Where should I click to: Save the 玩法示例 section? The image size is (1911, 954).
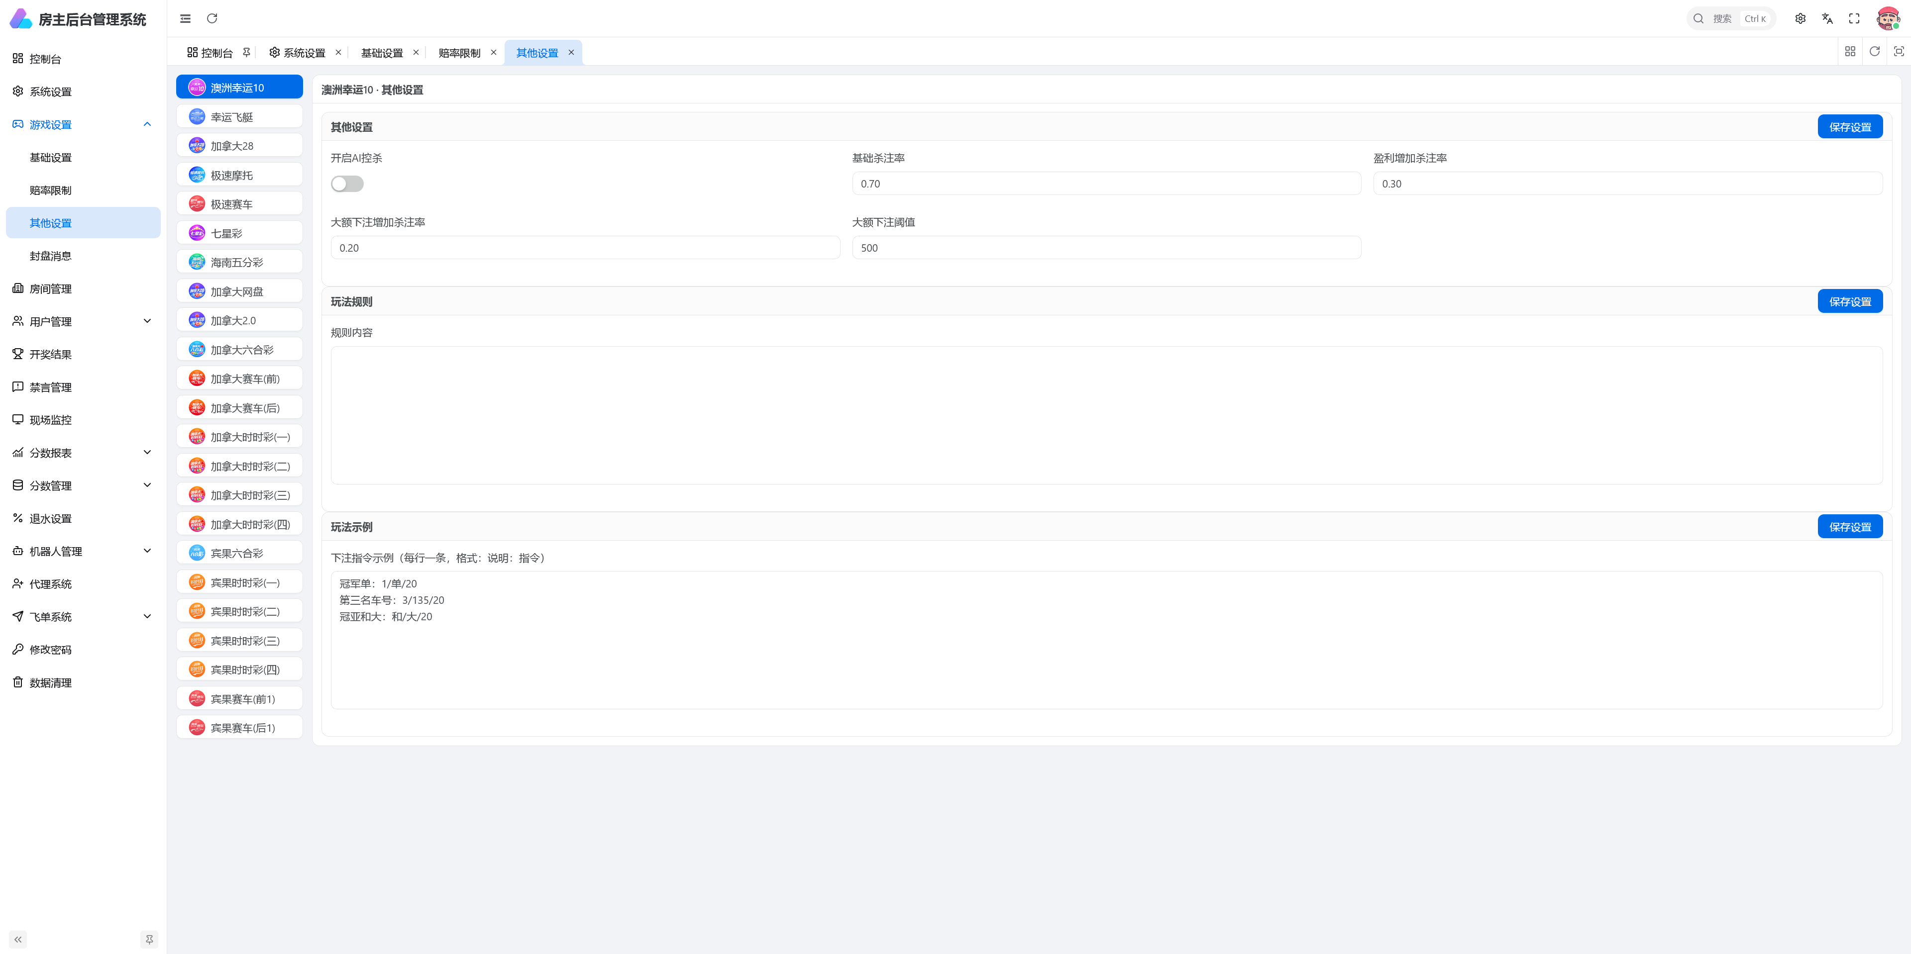(1849, 527)
